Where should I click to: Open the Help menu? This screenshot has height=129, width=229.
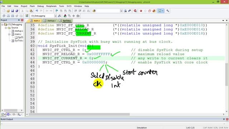[x=87, y=6]
